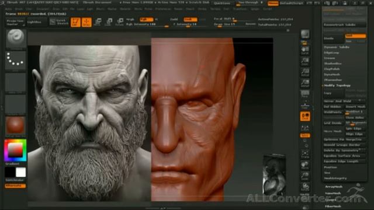Adjust the Rgb Intensity slider
The image size is (374, 210).
pyautogui.click(x=147, y=24)
